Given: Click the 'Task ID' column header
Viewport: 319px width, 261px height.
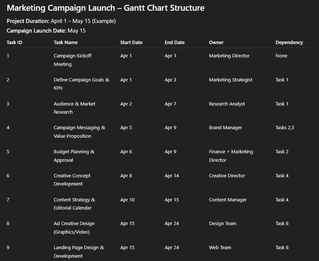Looking at the screenshot, I should coord(14,42).
